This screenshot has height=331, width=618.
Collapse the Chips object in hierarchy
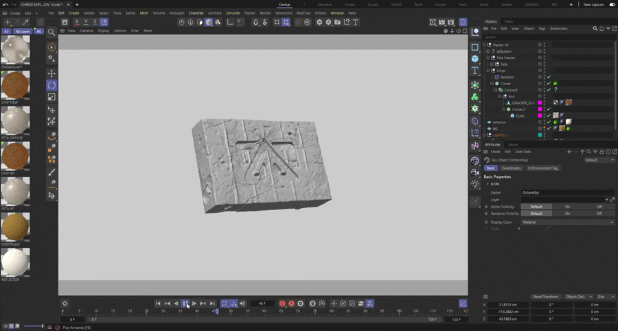pyautogui.click(x=488, y=71)
